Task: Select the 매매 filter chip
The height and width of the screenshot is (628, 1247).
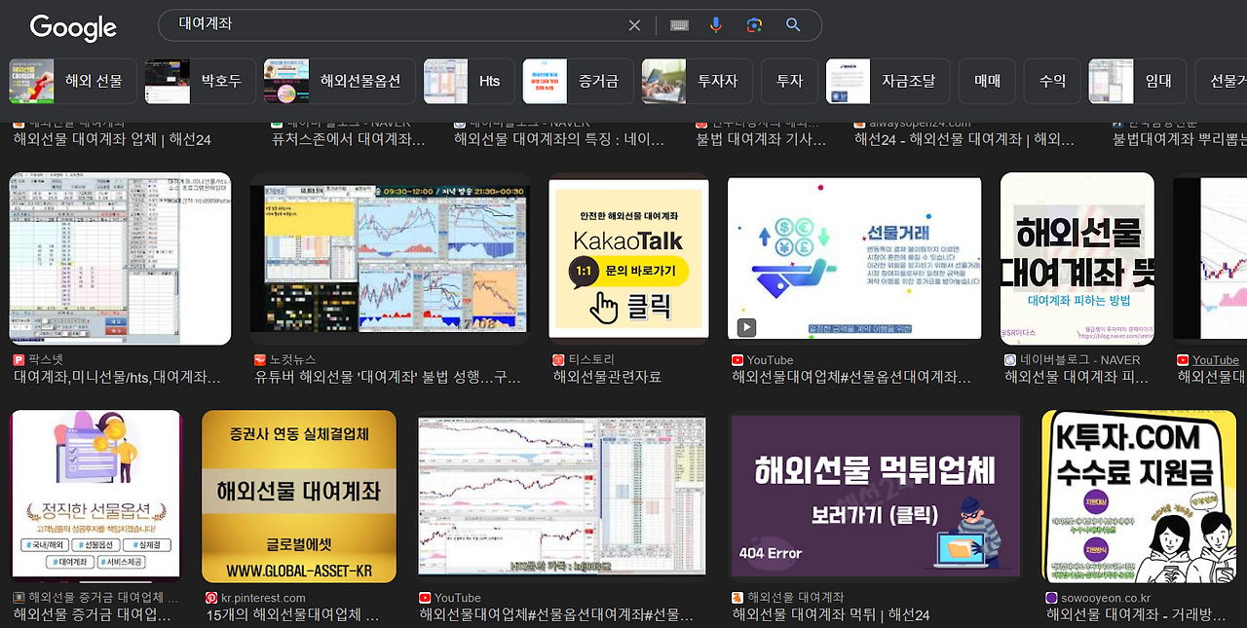Action: tap(987, 81)
